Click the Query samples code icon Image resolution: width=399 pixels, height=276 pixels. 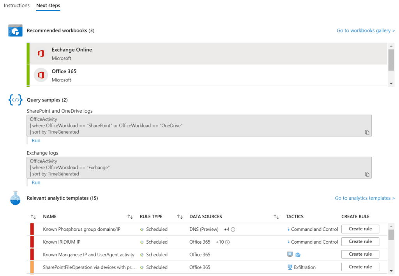(15, 100)
